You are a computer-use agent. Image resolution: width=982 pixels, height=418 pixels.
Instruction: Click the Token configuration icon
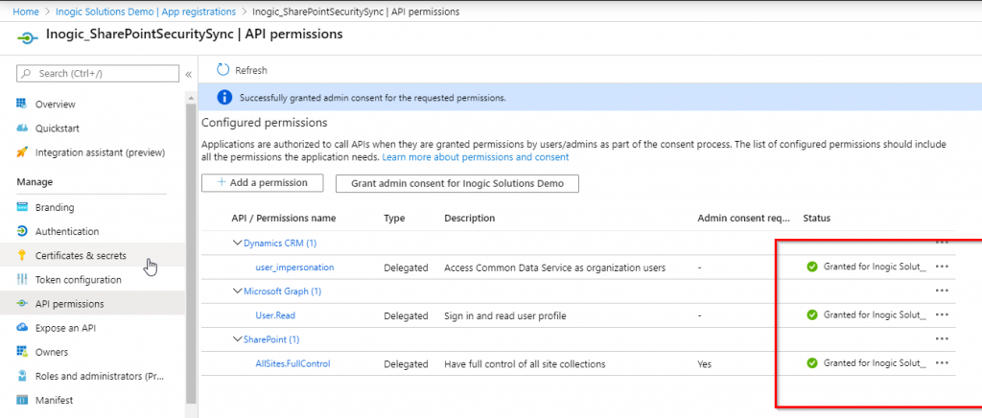tap(23, 280)
